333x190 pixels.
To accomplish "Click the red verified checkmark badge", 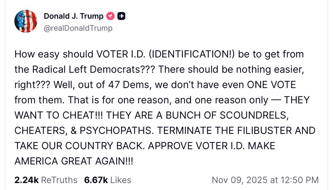I will 110,16.
